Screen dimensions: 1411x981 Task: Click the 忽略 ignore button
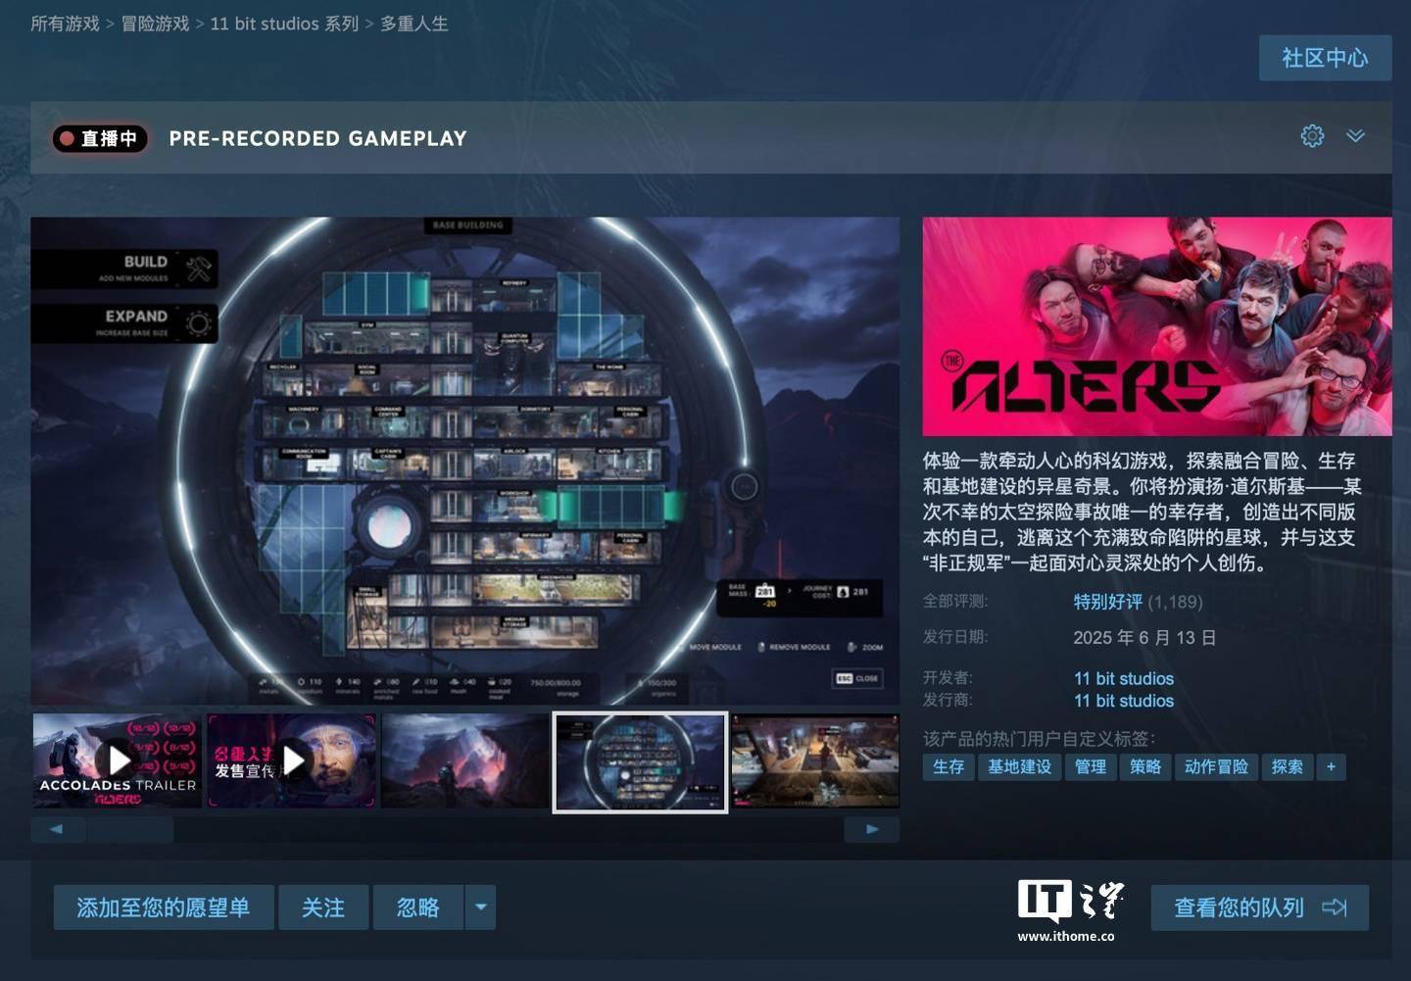click(x=418, y=907)
